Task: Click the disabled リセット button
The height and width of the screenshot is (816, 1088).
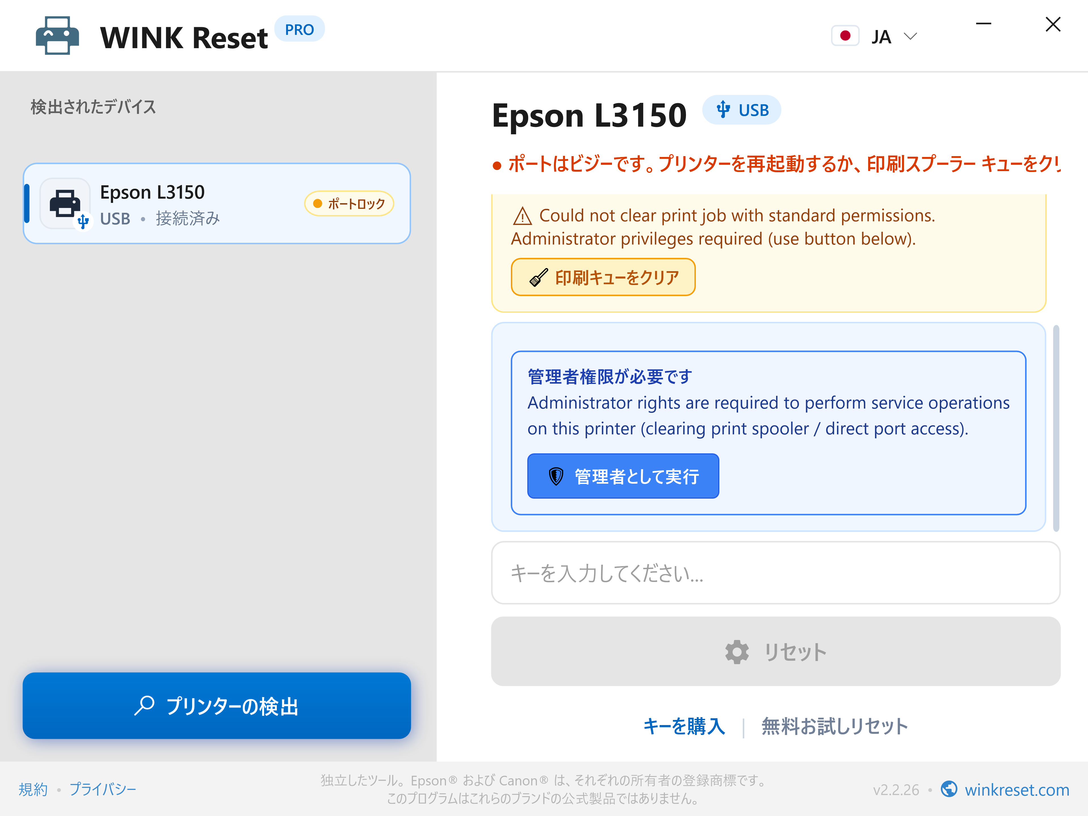Action: 776,652
